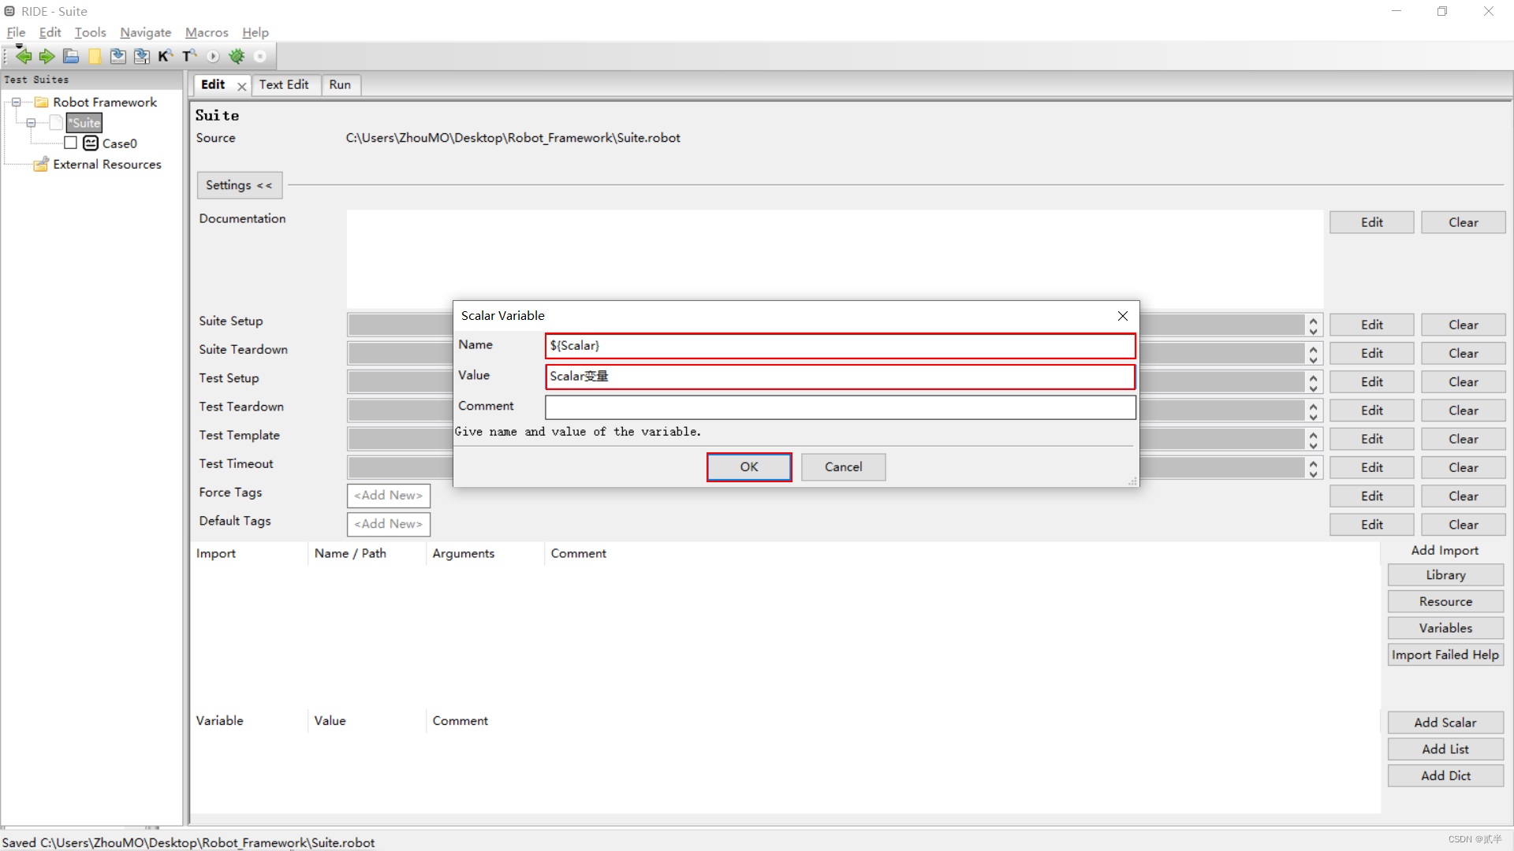
Task: Tick the Case0 test checkbox
Action: click(71, 143)
